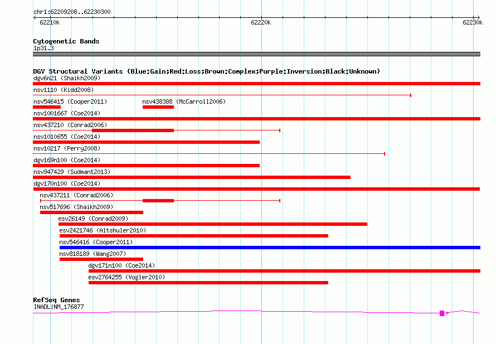This screenshot has height=344, width=496.
Task: Click the red bar under nsv546415
Action: pyautogui.click(x=47, y=107)
